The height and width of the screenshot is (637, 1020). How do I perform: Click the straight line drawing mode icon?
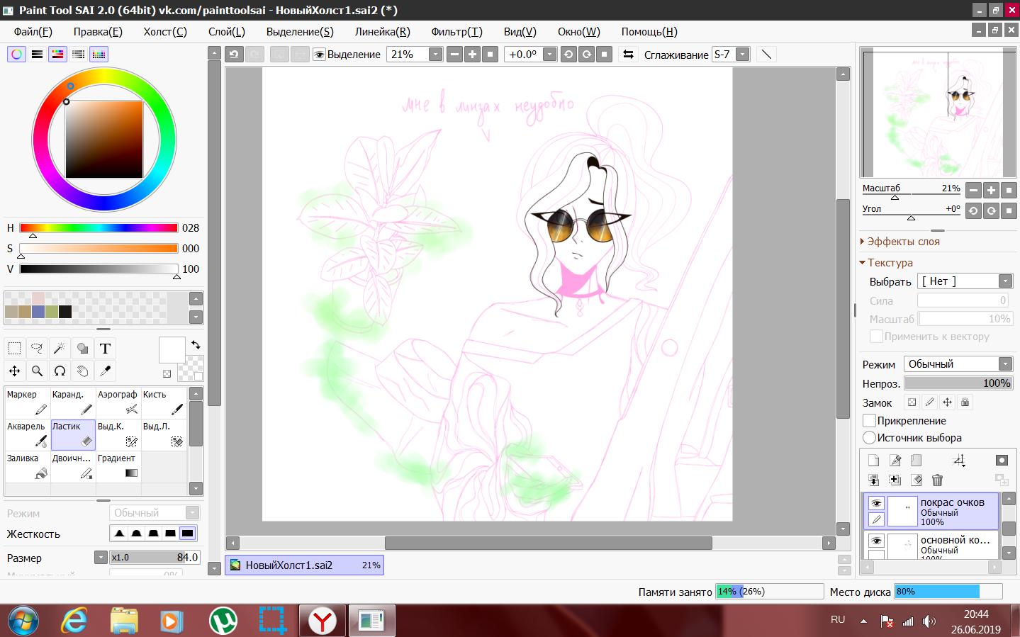coord(766,55)
